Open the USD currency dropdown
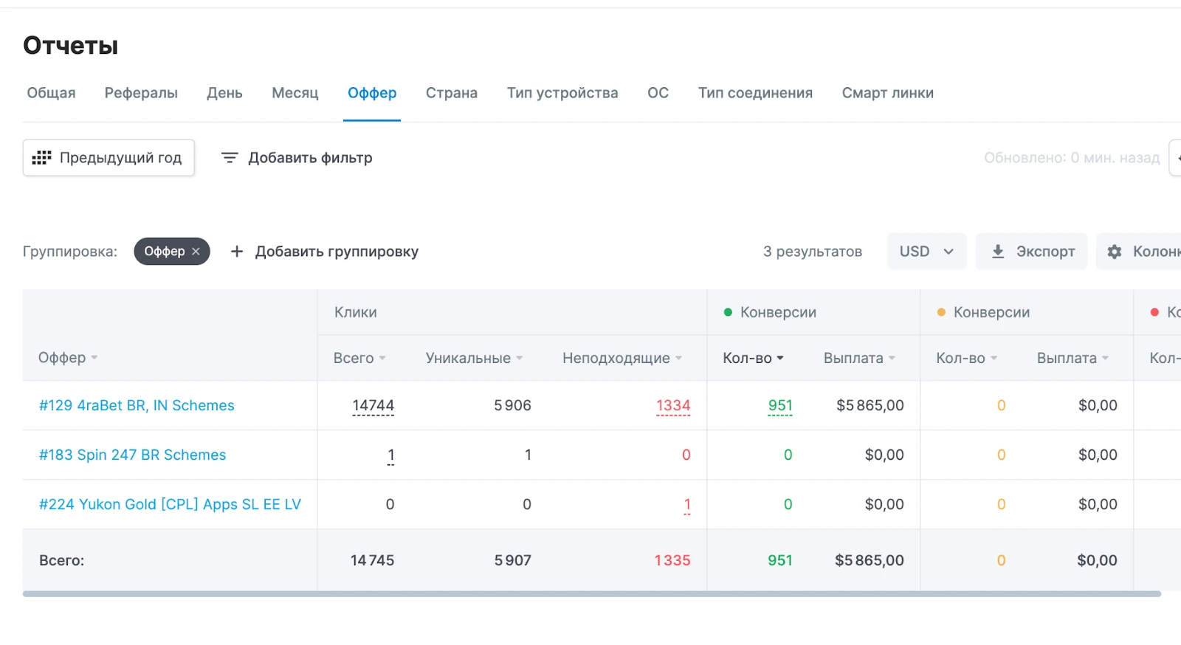1181x645 pixels. pyautogui.click(x=926, y=252)
